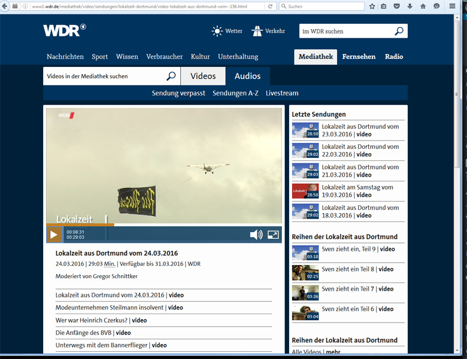Viewport: 467px width, 359px height.
Task: Click the WDR logo
Action: (x=65, y=30)
